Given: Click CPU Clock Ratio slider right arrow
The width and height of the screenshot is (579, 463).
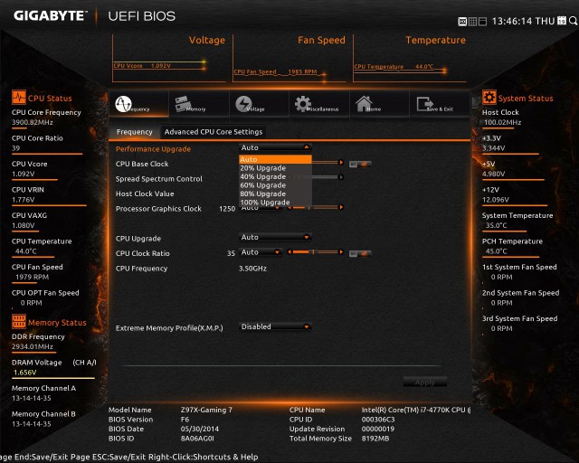Looking at the screenshot, I should click(341, 252).
